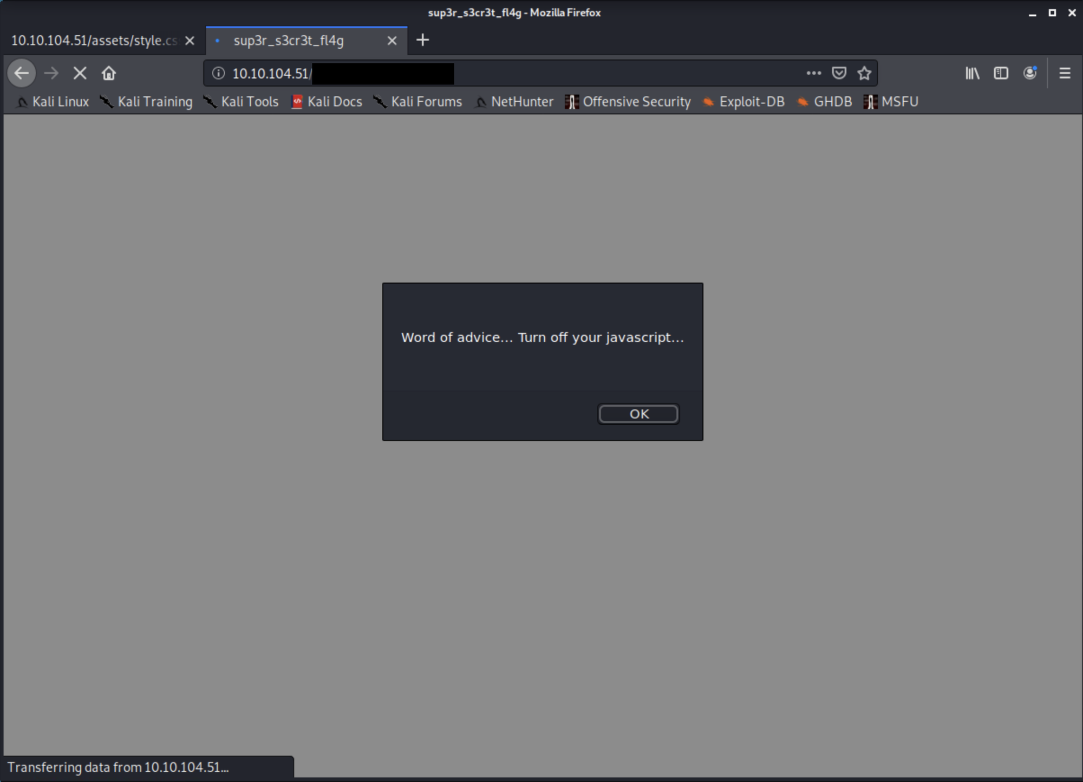Open the Offensive Security bookmark

point(628,102)
